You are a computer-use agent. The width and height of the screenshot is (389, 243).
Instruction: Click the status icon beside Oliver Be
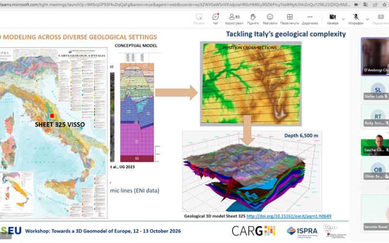[387, 176]
